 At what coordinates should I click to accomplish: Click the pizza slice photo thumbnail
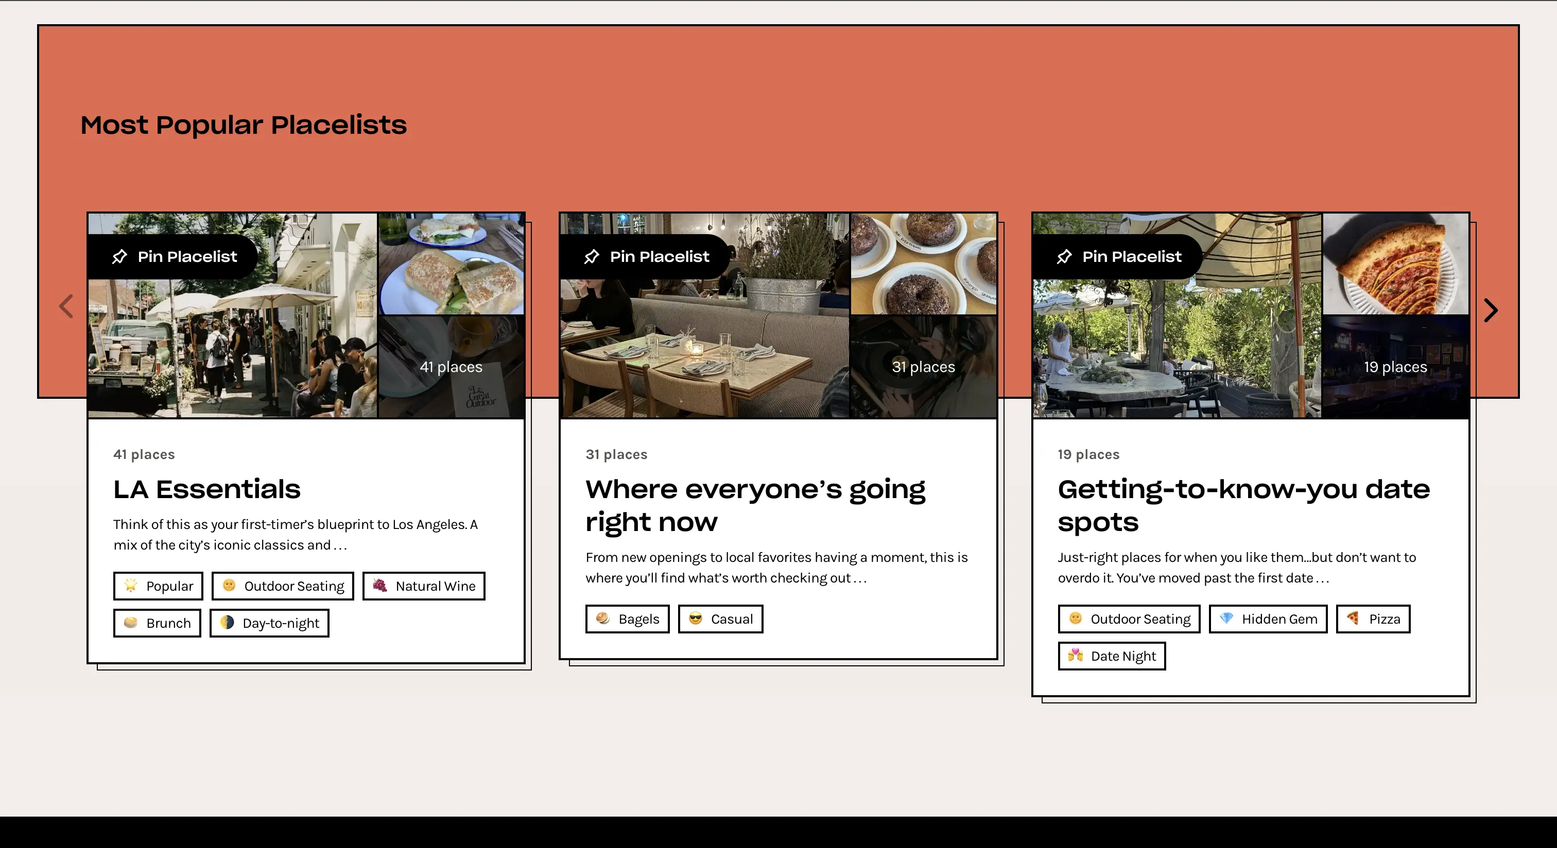[1396, 264]
